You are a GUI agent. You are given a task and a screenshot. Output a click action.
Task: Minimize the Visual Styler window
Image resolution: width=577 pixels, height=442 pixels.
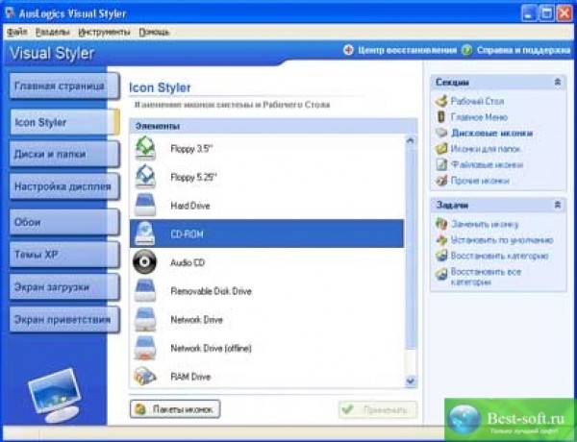(x=529, y=13)
